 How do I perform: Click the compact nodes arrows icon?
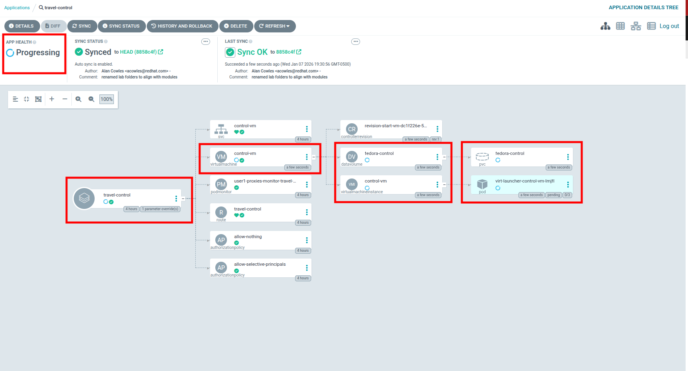[26, 99]
